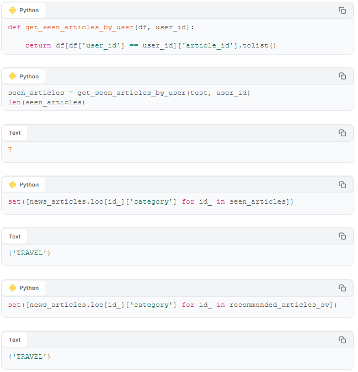This screenshot has width=358, height=372.
Task: Copy the get_seen_articles_by_user function code
Action: (342, 10)
